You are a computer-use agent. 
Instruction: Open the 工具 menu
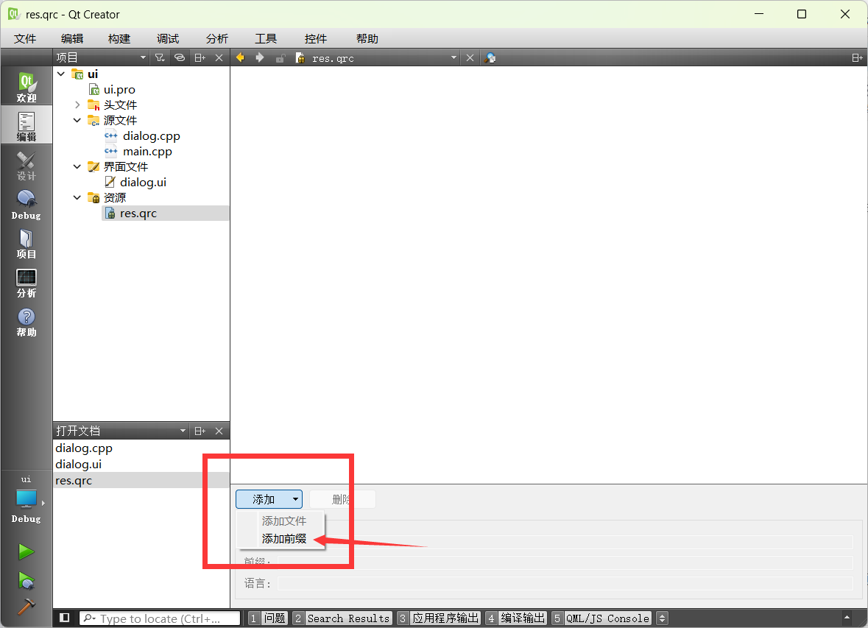point(266,39)
